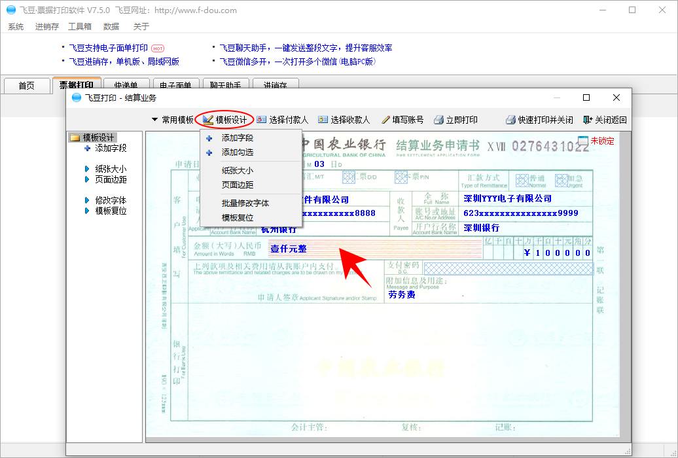Switch to the 票据打印 tab
The image size is (678, 458).
tap(77, 84)
